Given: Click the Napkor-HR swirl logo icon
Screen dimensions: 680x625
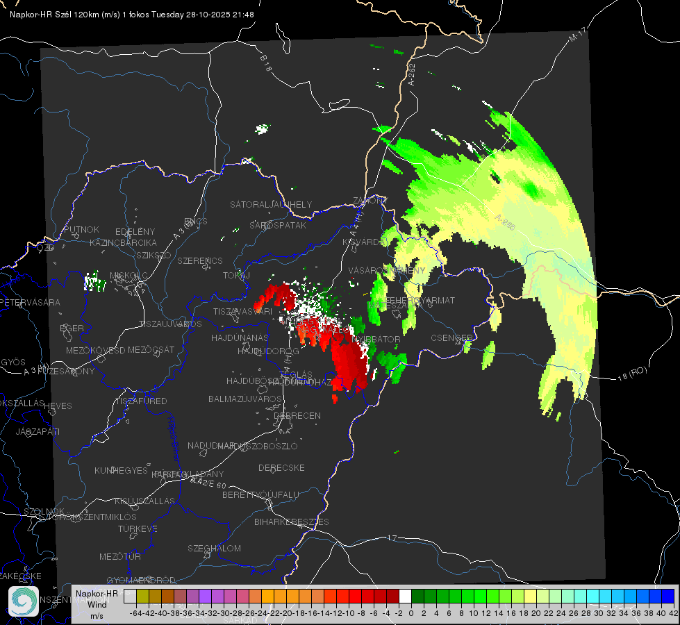Looking at the screenshot, I should pos(24,601).
